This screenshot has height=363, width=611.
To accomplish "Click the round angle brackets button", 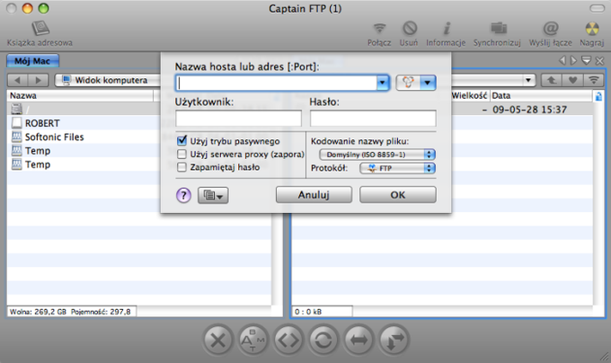I will click(x=288, y=340).
